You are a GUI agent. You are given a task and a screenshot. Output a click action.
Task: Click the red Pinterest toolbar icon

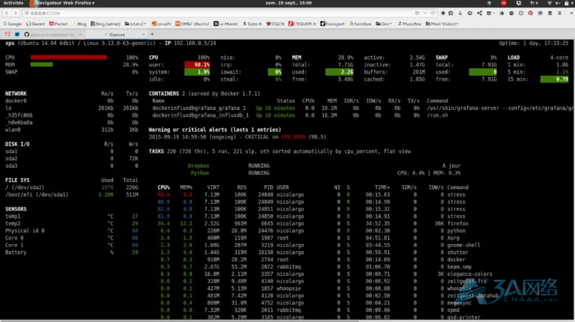pos(530,13)
